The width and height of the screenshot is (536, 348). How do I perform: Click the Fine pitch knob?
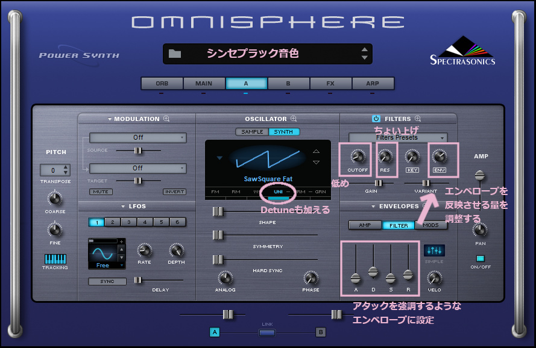pyautogui.click(x=55, y=229)
